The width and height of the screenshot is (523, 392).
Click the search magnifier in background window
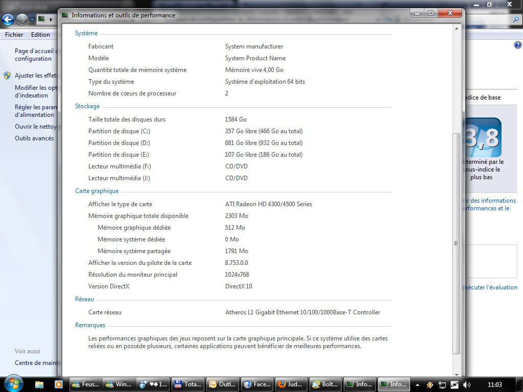coord(516,19)
